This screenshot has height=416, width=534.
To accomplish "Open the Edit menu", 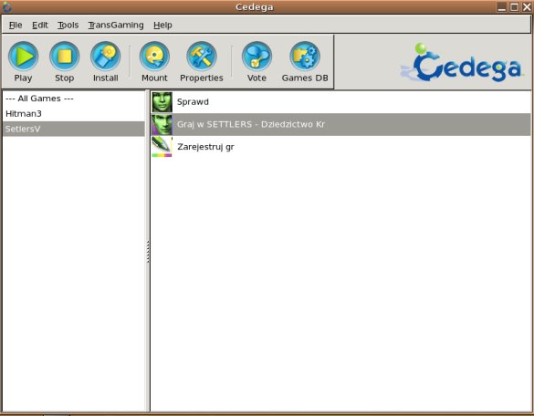I will pyautogui.click(x=40, y=25).
